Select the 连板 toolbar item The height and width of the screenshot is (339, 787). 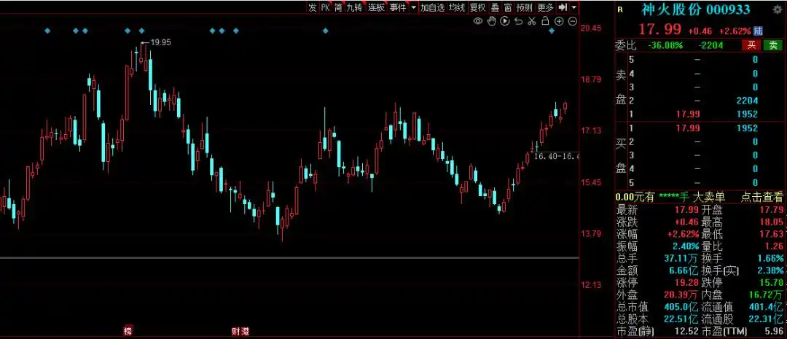(376, 7)
